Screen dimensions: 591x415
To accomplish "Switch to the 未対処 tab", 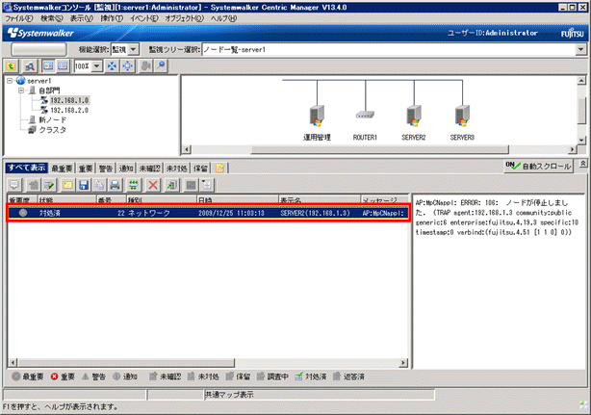I will [177, 169].
